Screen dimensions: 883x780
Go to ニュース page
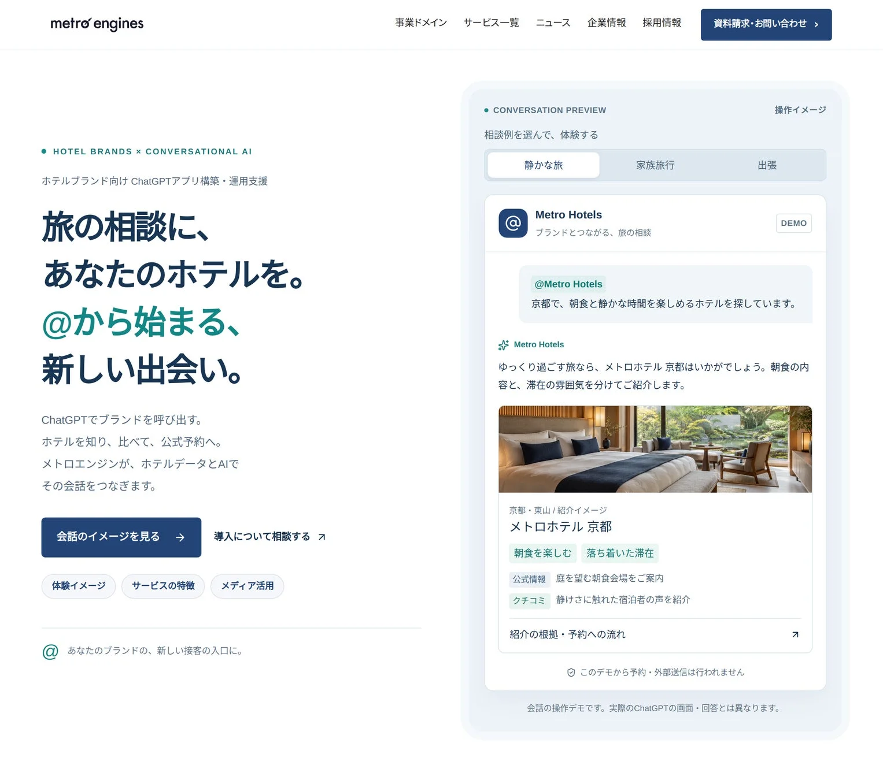553,23
